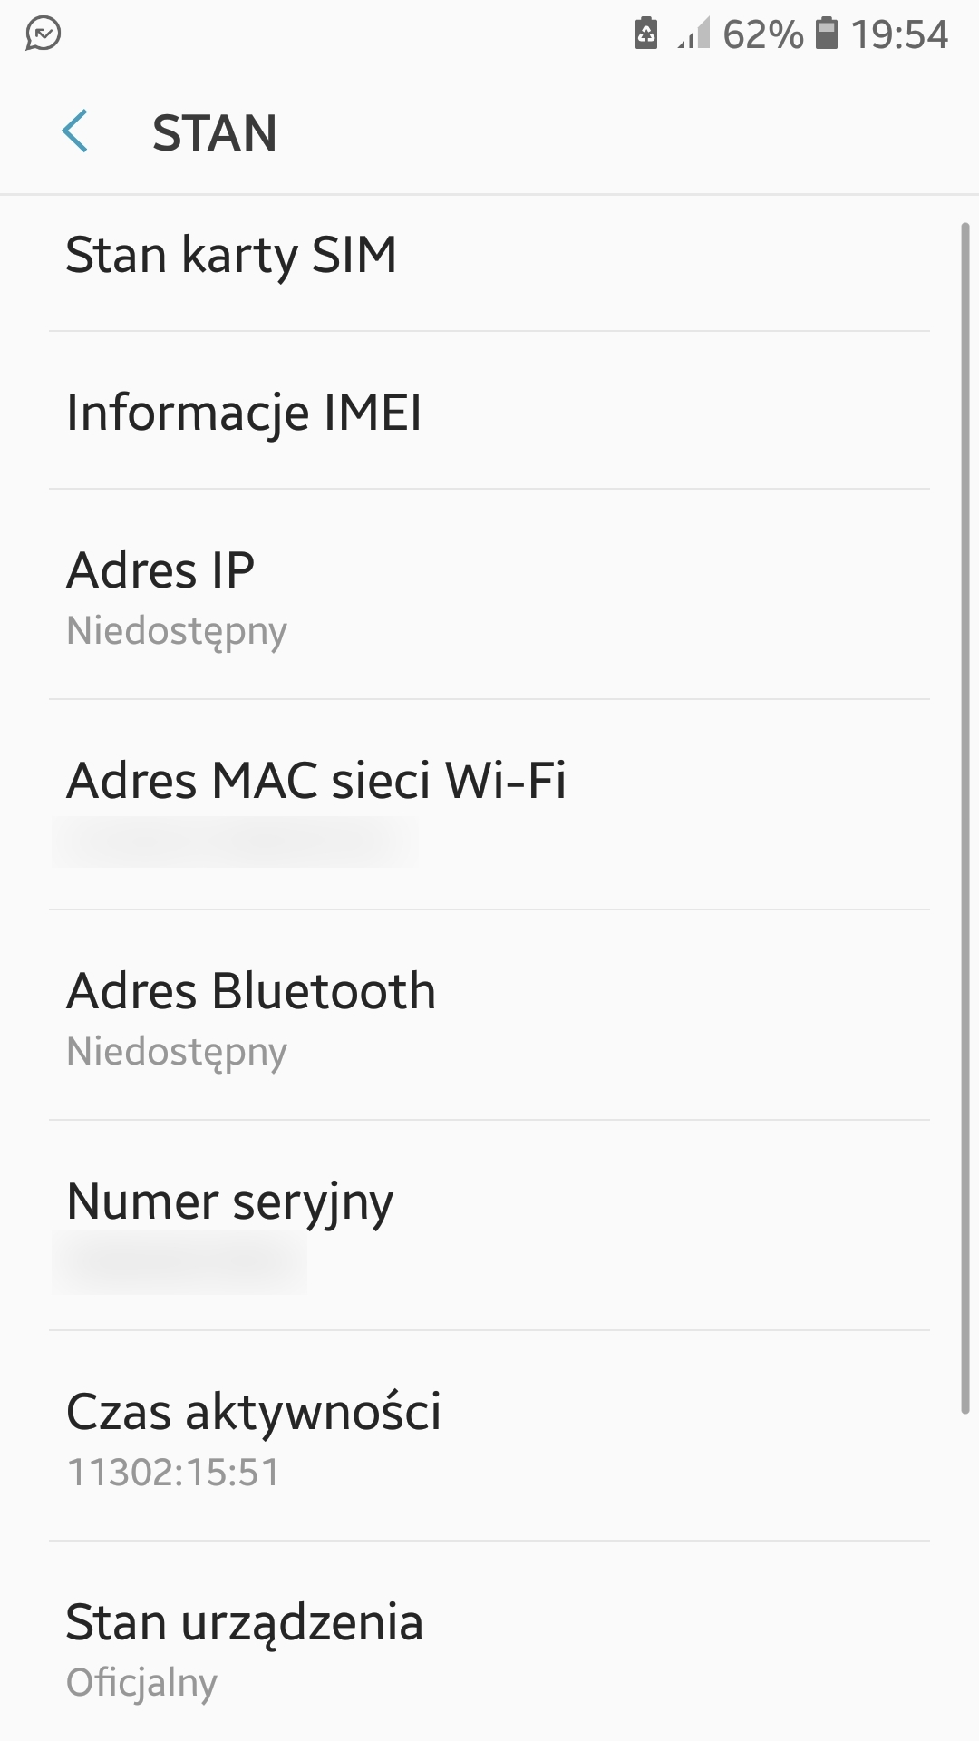Tap the recycle-symbol icon in the status bar
979x1741 pixels.
[645, 34]
